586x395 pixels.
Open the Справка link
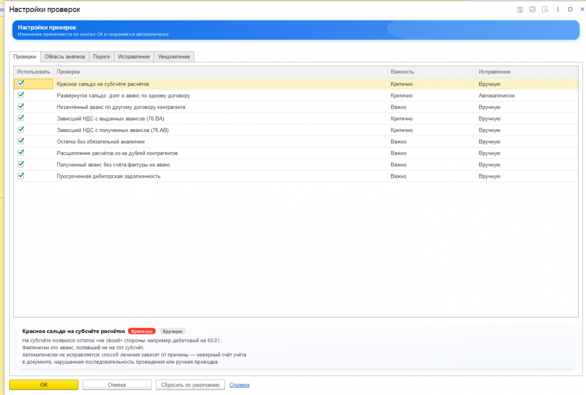pyautogui.click(x=239, y=385)
